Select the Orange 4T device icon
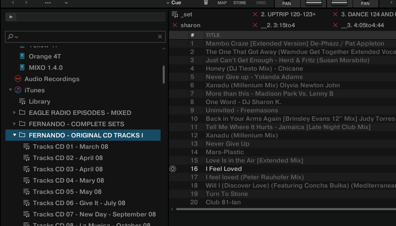Screen dimensions: 396x226 coord(22,56)
